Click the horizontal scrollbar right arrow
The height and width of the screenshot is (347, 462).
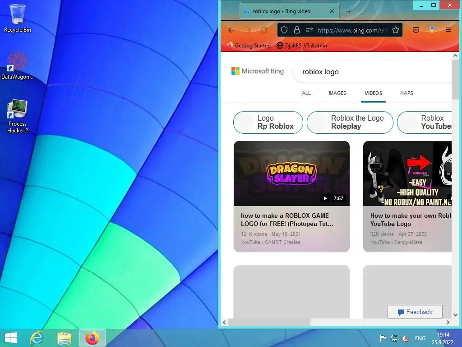[x=448, y=323]
